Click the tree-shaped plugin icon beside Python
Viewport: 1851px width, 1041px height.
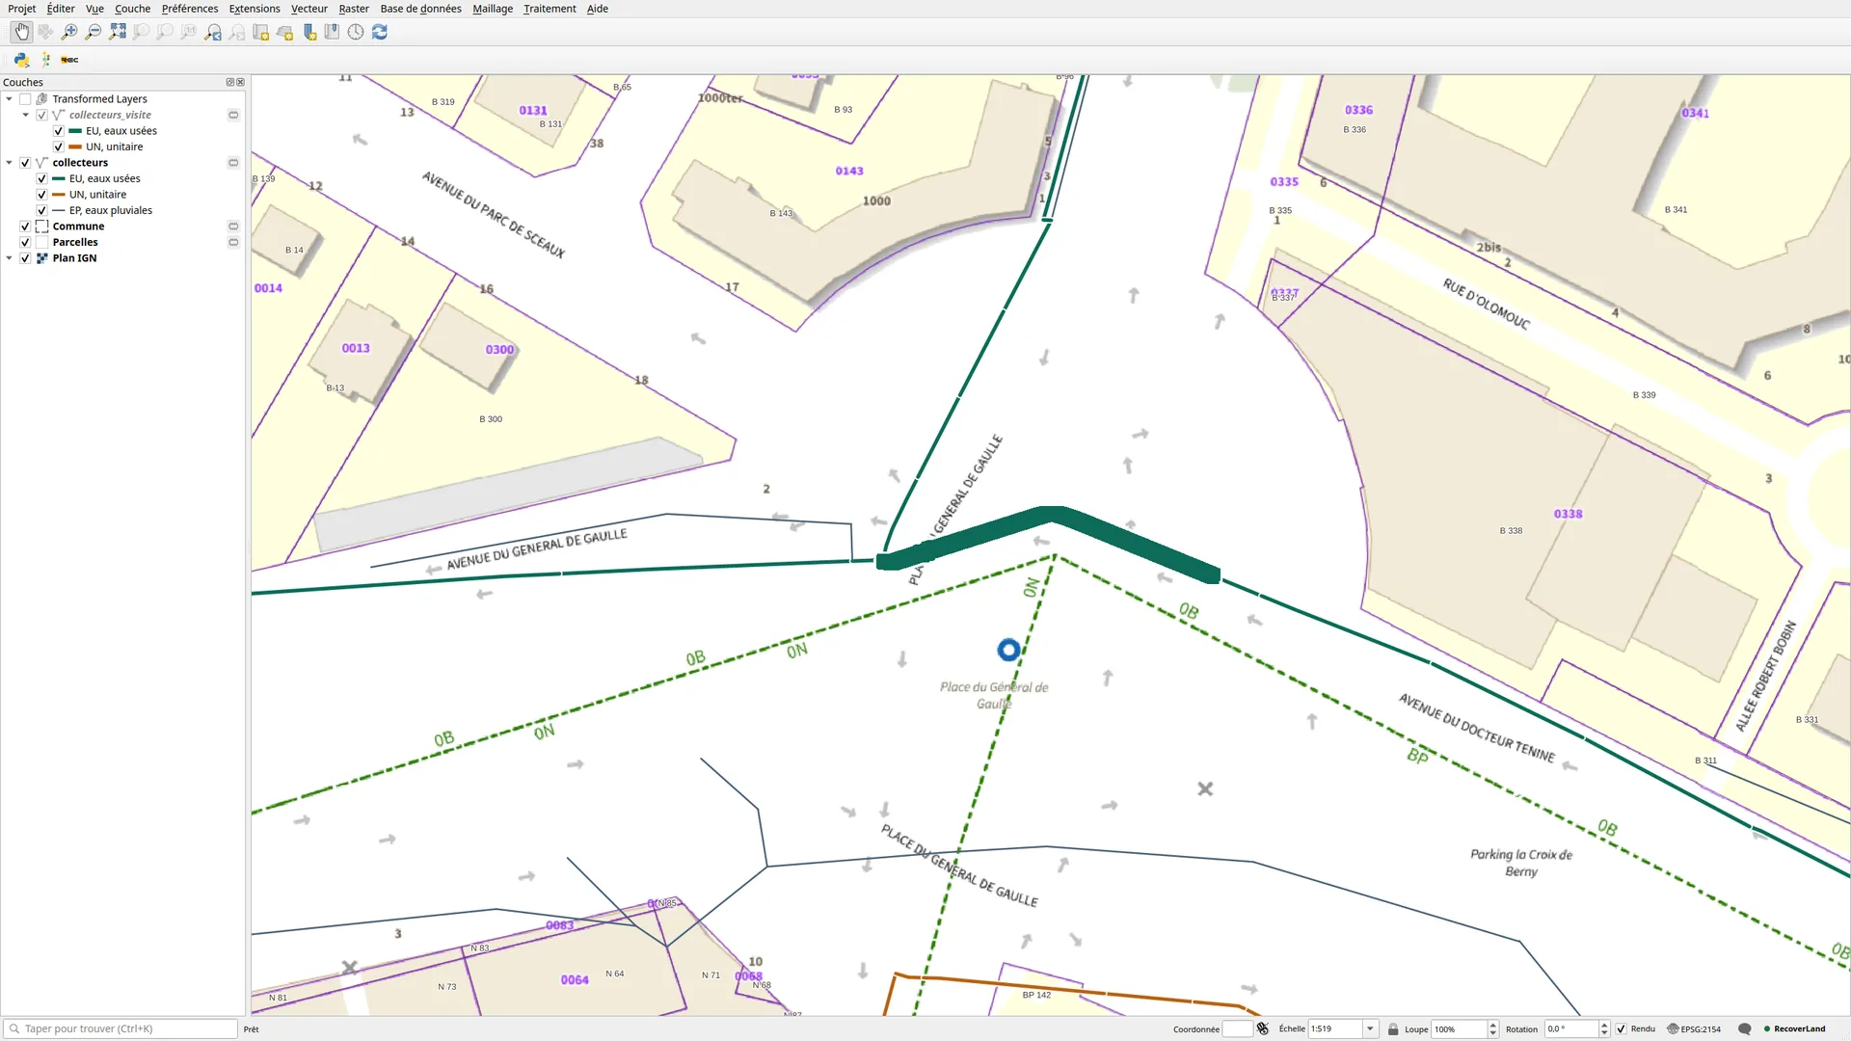45,60
